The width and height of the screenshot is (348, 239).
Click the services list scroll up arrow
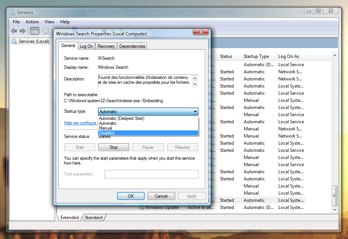tap(335, 55)
